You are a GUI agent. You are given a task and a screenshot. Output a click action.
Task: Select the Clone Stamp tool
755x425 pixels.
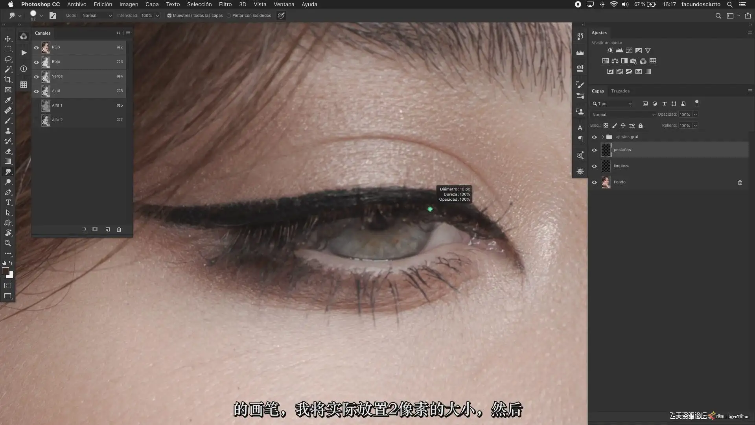tap(8, 131)
